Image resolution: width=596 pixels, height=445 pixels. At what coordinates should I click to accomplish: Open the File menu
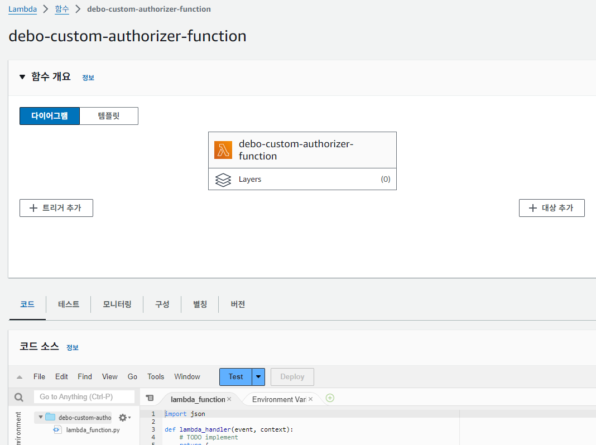(x=39, y=376)
